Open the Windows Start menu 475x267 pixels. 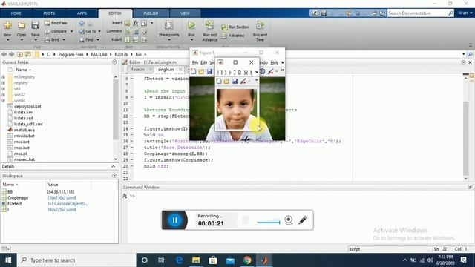click(8, 260)
